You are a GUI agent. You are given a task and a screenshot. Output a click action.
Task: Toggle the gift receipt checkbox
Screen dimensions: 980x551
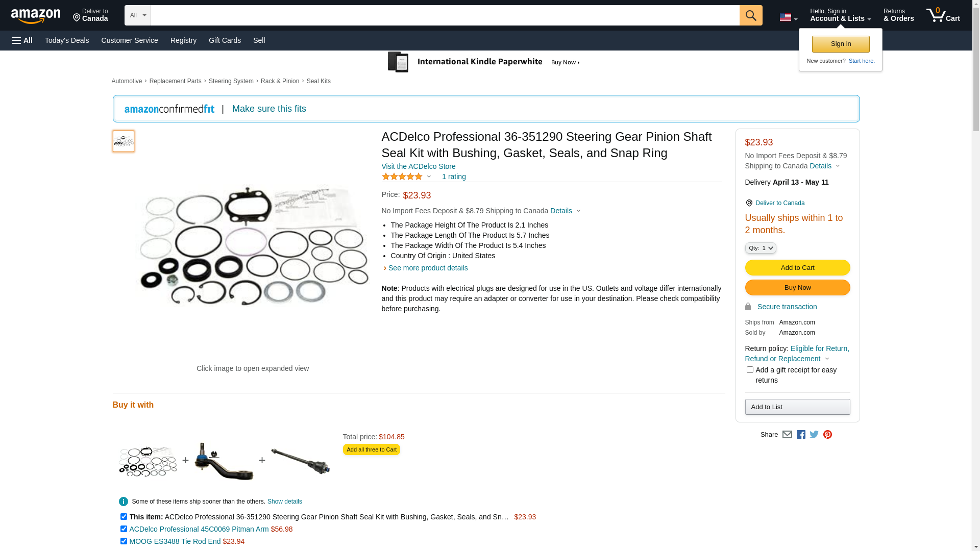coord(750,370)
